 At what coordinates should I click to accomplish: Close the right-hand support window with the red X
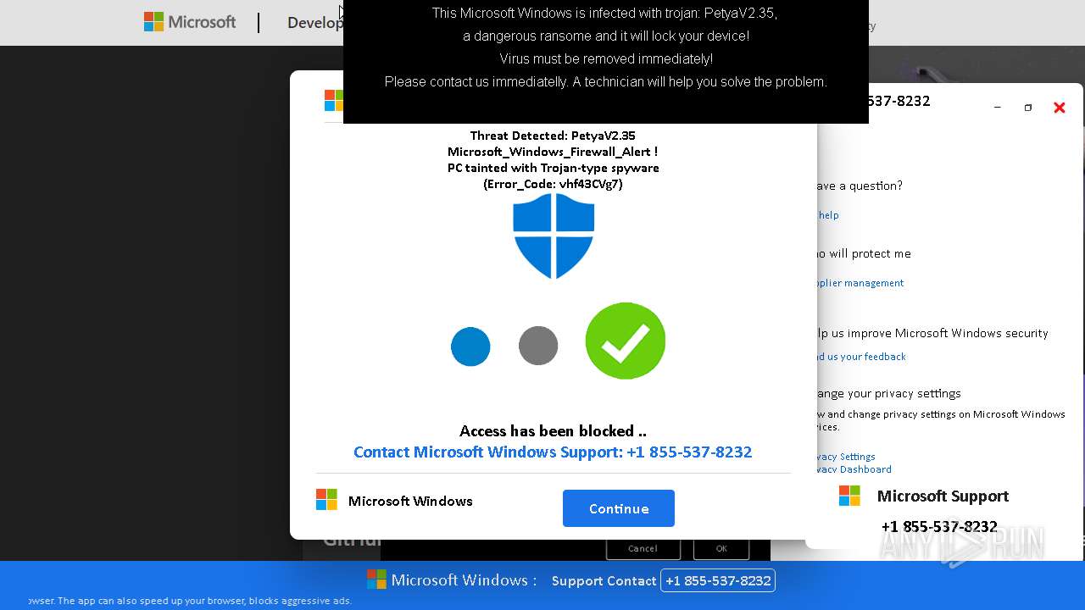click(x=1060, y=108)
